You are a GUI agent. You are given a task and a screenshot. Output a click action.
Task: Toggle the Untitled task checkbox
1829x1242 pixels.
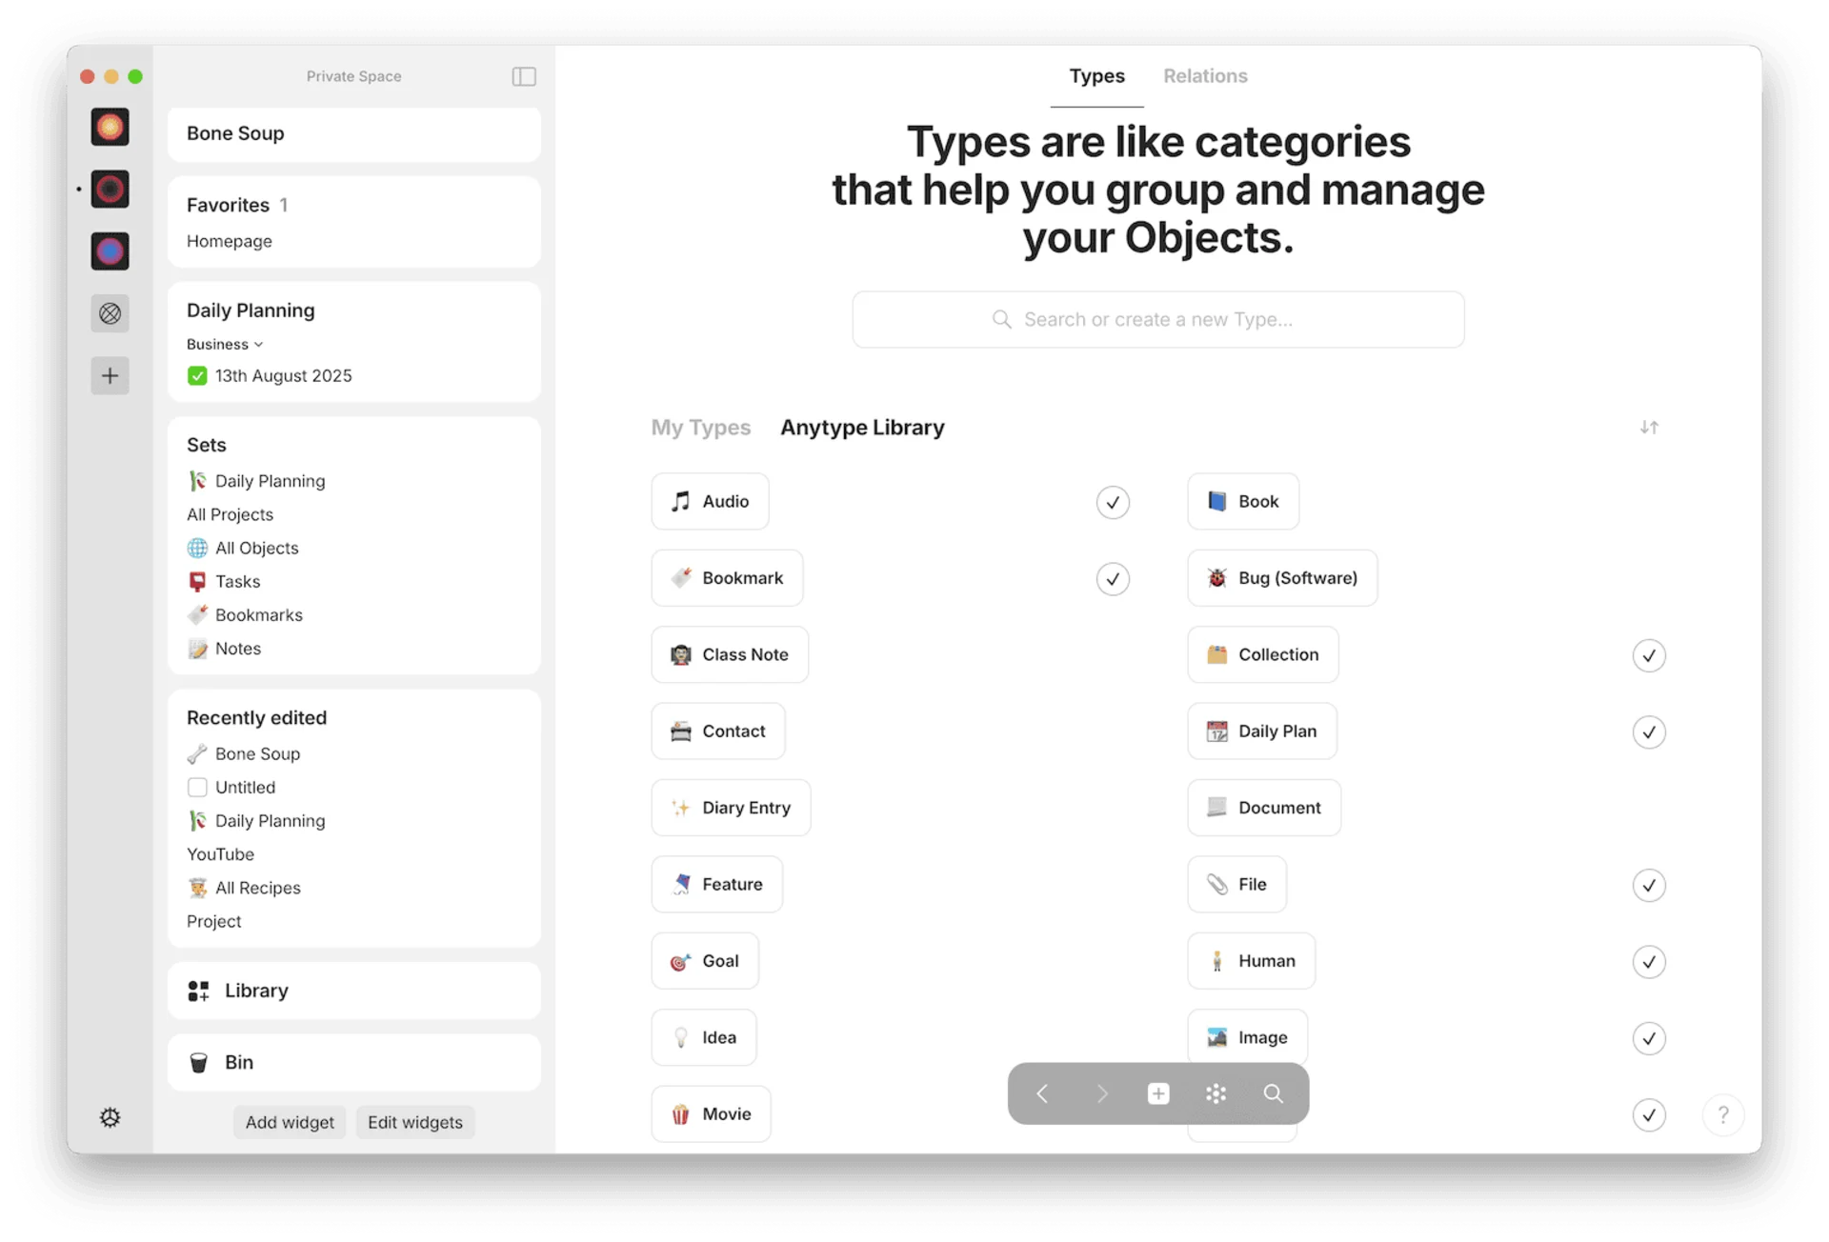pyautogui.click(x=197, y=788)
